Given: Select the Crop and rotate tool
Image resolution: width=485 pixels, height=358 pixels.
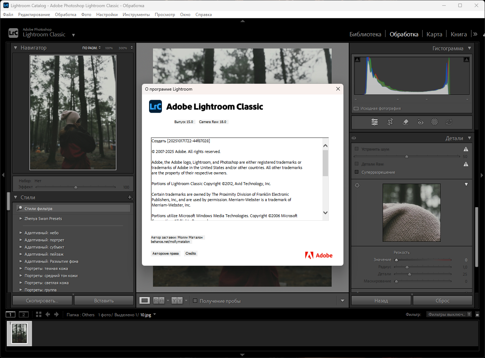Looking at the screenshot, I should pyautogui.click(x=390, y=122).
